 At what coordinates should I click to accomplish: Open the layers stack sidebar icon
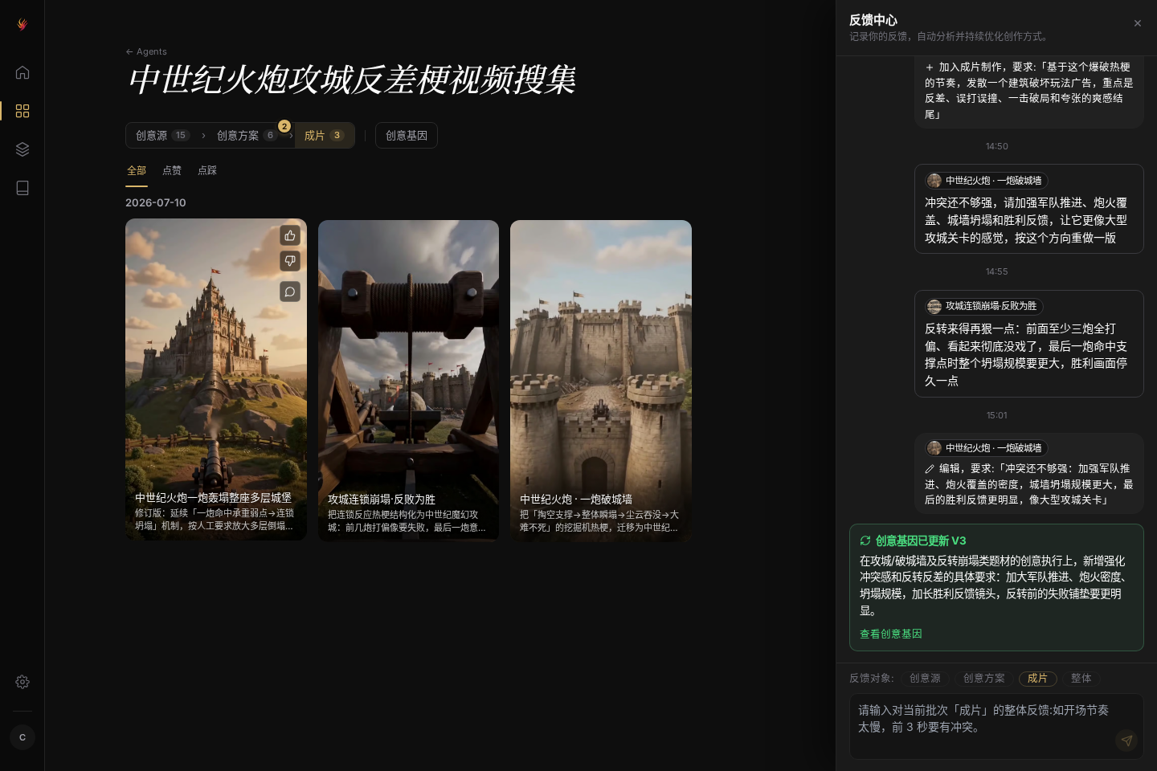click(22, 149)
